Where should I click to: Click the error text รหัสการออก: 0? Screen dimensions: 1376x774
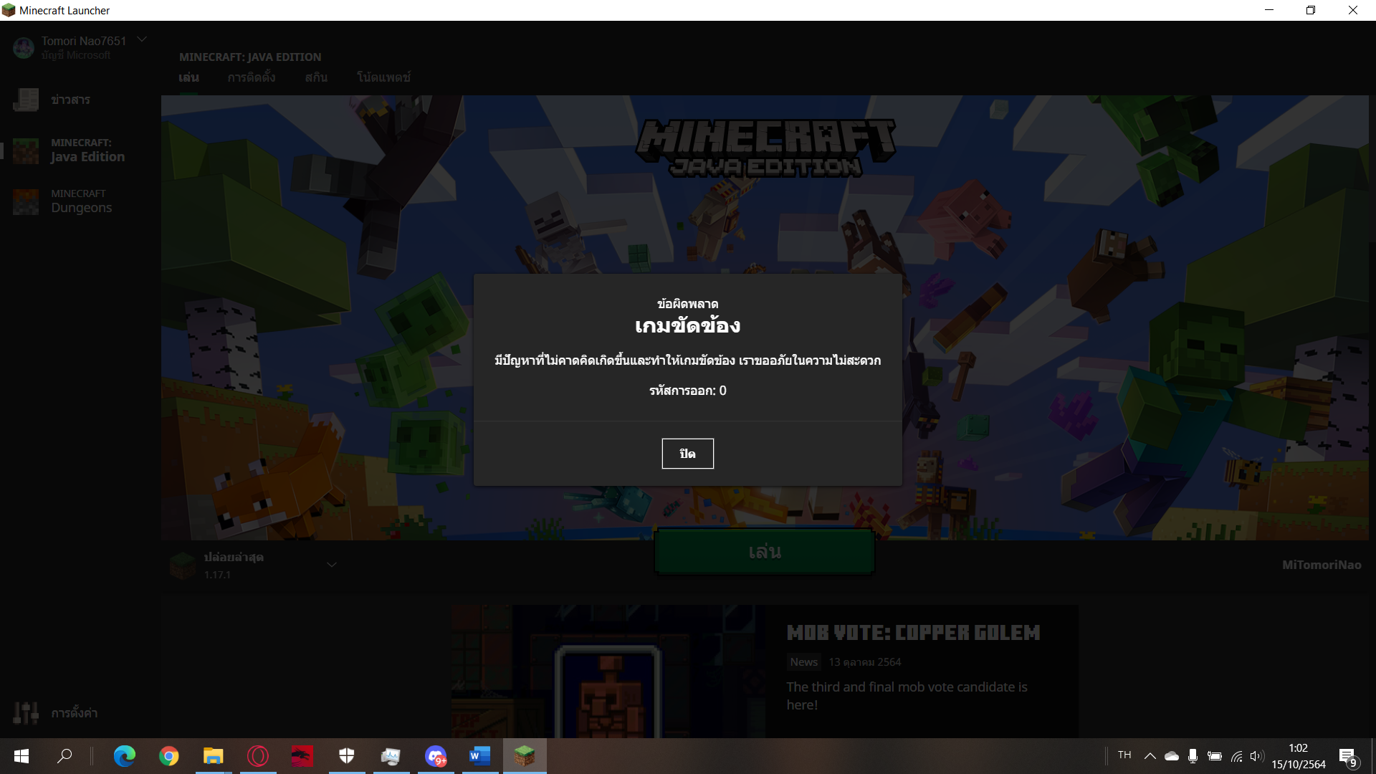[x=687, y=391]
